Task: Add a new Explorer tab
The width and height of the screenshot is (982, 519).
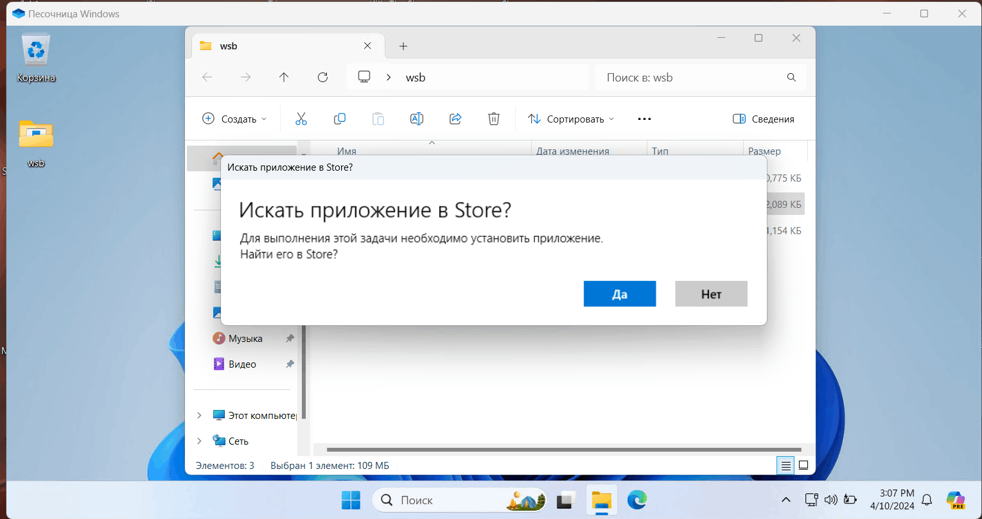Action: click(x=403, y=46)
